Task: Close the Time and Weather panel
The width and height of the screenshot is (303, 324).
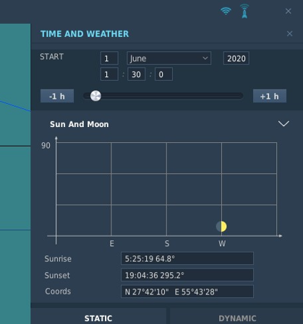Action: [289, 33]
